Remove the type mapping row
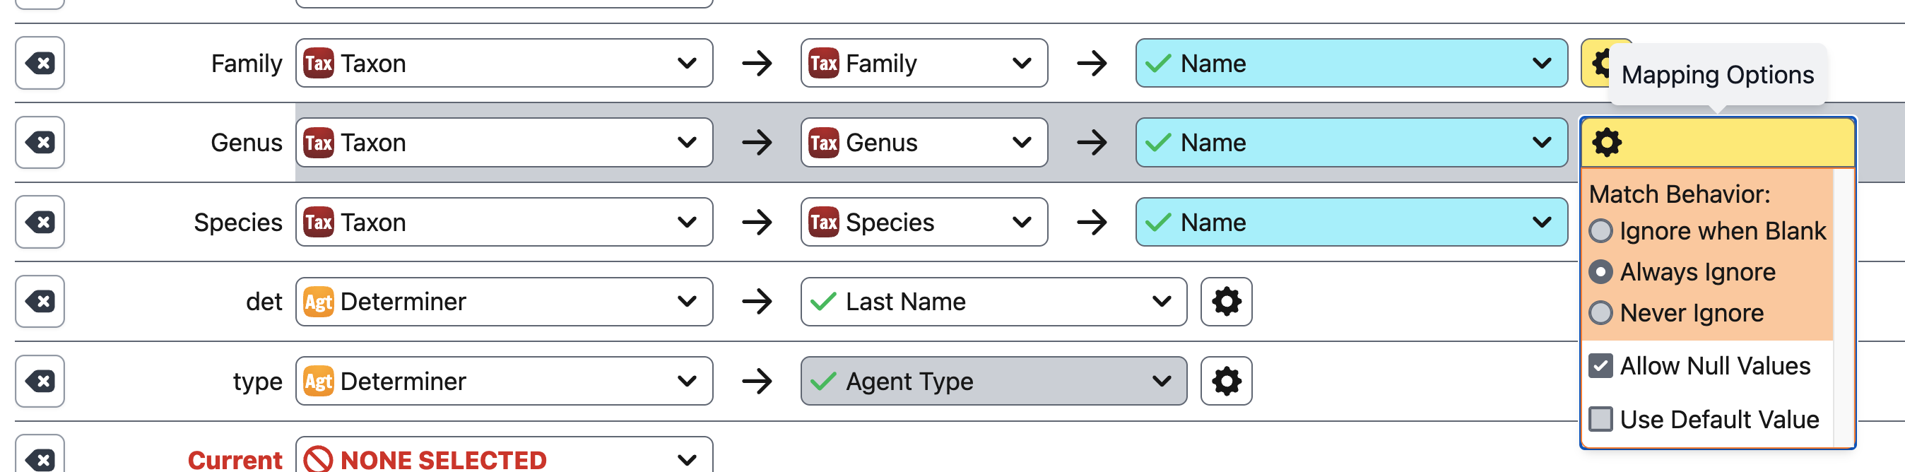The width and height of the screenshot is (1905, 472). click(40, 381)
